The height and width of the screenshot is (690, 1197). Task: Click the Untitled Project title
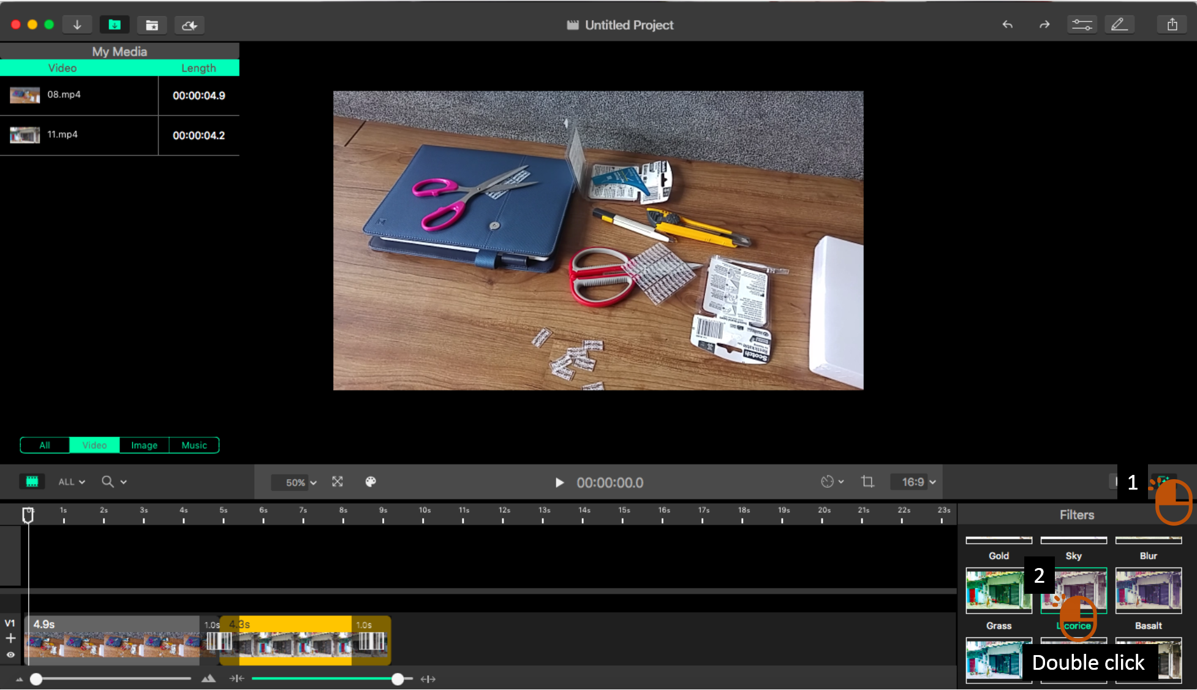(629, 25)
